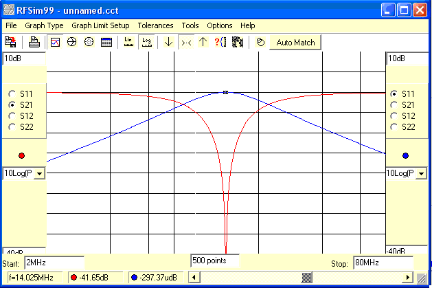Select S12 for the left red trace
The image size is (432, 288).
[12, 115]
